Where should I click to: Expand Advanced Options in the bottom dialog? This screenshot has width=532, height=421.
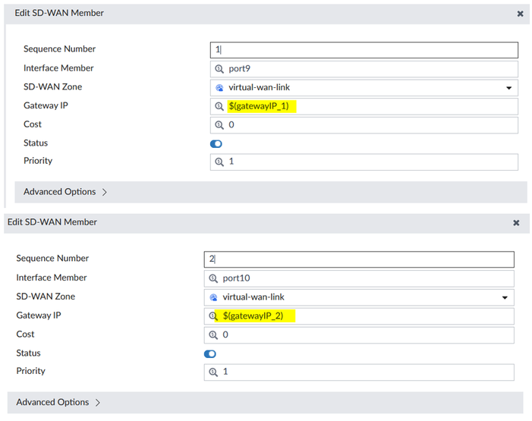click(59, 402)
